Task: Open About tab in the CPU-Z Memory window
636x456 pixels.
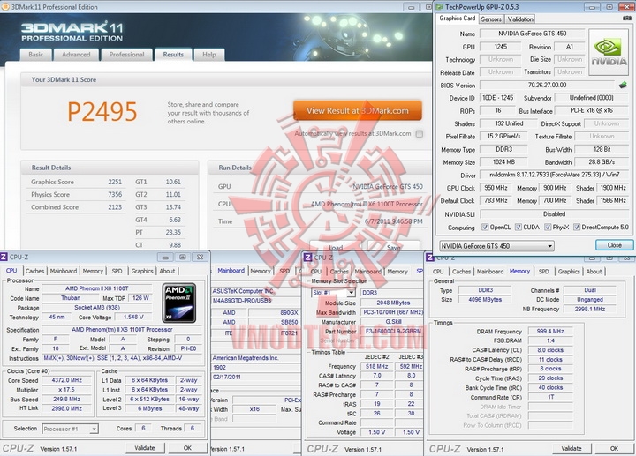Action: tap(594, 272)
